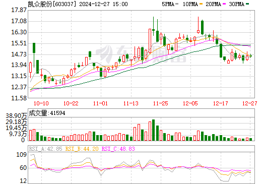Click the 12-17 date label
This screenshot has width=262, height=184.
pos(221,103)
